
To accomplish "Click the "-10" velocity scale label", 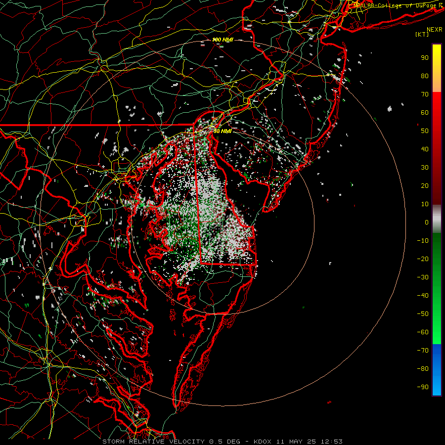I will [x=423, y=241].
